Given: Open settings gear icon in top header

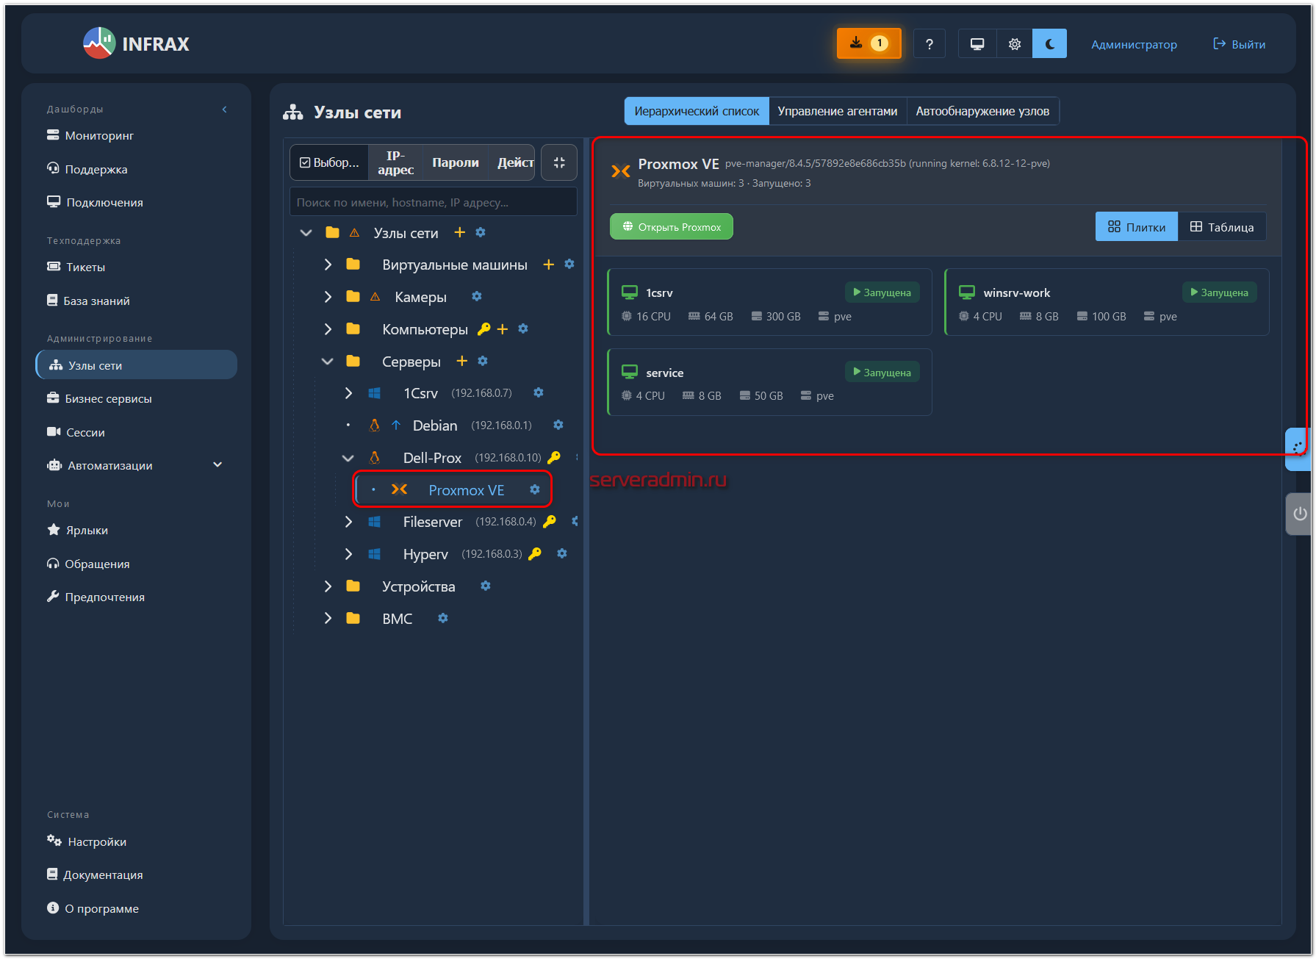Looking at the screenshot, I should point(1014,44).
